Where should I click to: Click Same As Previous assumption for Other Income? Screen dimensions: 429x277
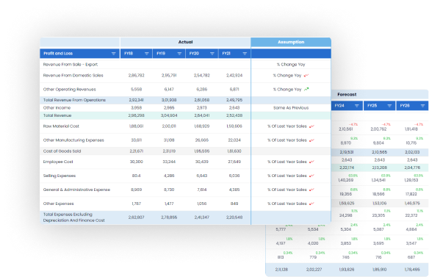[291, 108]
